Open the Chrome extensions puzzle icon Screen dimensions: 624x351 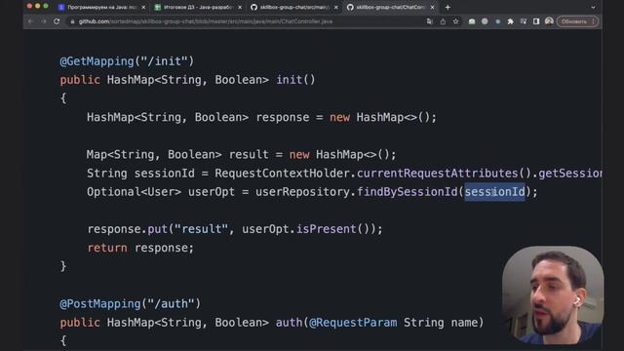tap(510, 21)
